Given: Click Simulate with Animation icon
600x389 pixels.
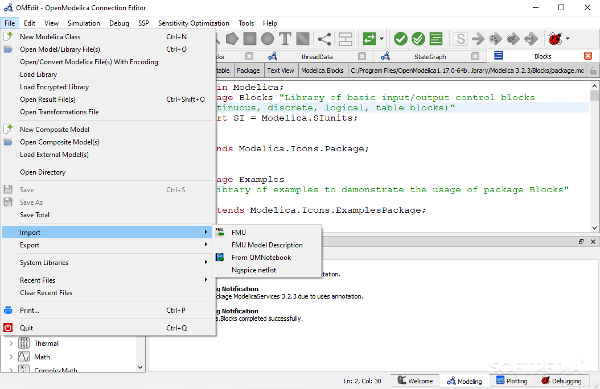Looking at the screenshot, I should [x=531, y=39].
